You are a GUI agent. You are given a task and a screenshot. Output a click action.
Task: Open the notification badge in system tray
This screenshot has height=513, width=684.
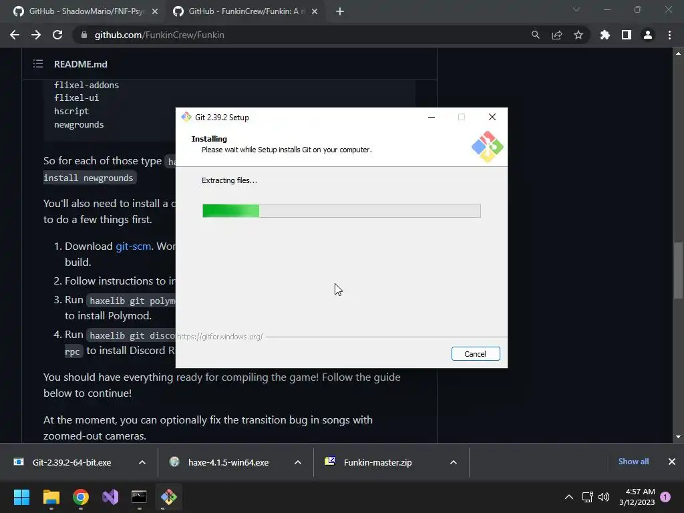665,497
